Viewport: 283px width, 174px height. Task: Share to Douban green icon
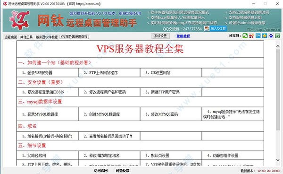[277, 35]
